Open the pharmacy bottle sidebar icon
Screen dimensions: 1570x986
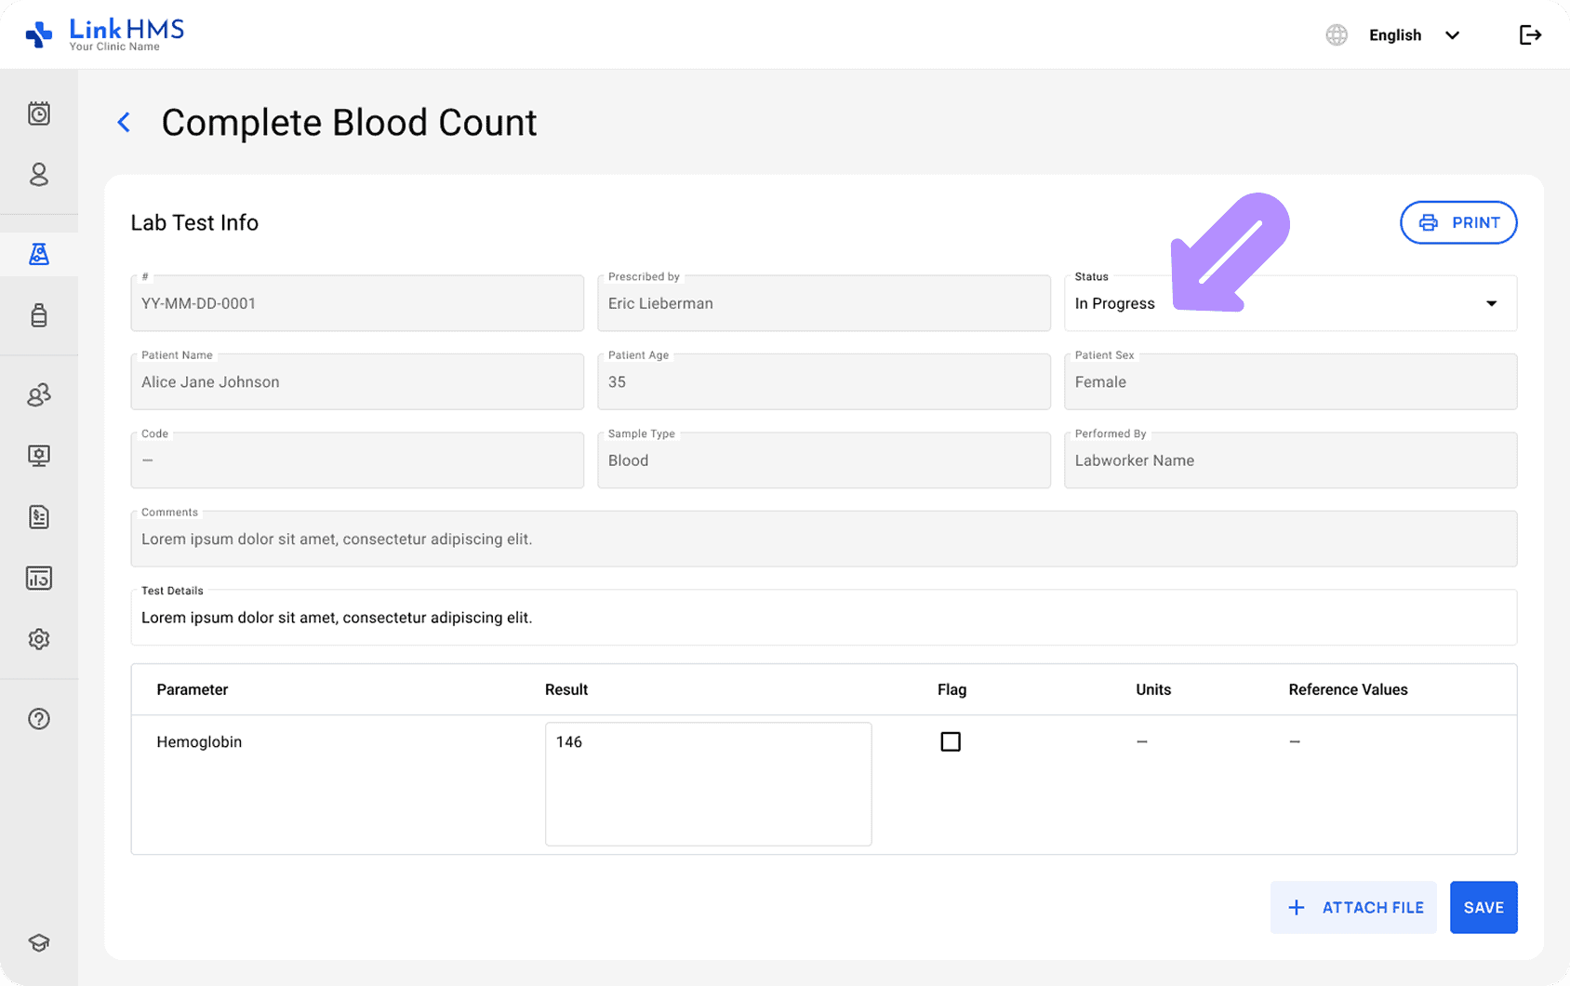38,315
